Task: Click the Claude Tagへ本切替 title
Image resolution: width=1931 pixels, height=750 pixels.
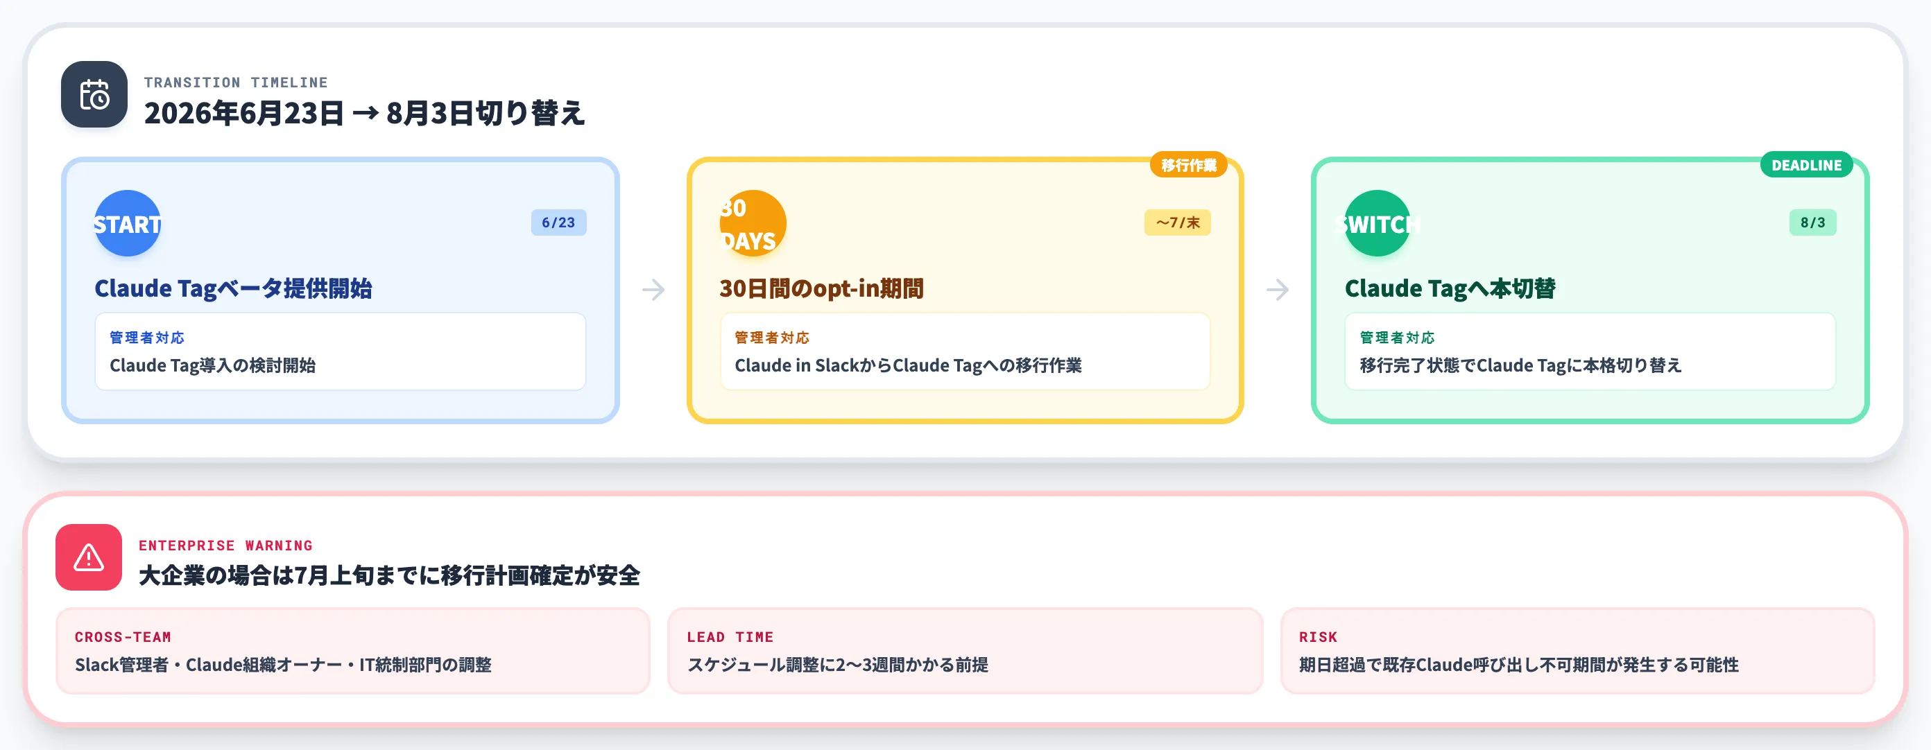Action: 1450,288
